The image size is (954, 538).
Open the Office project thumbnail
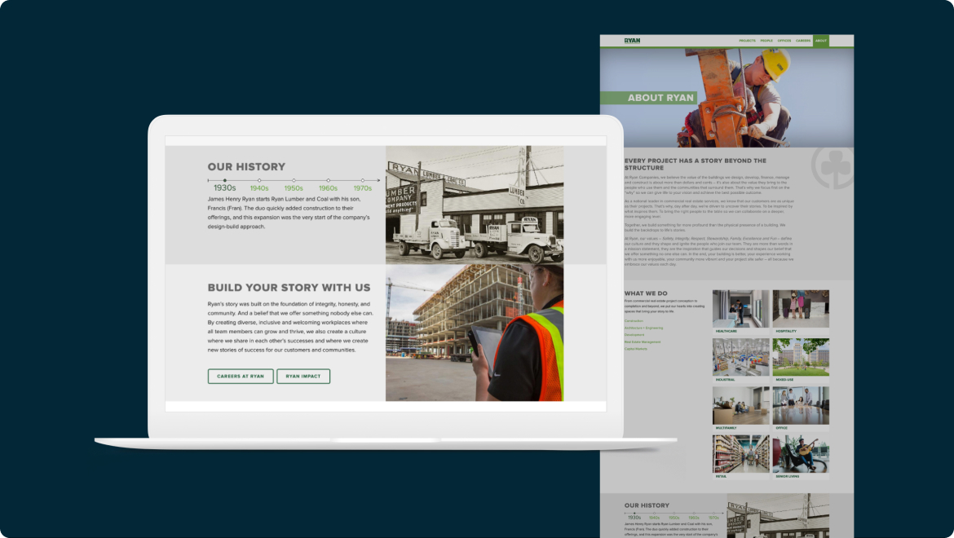pos(801,408)
